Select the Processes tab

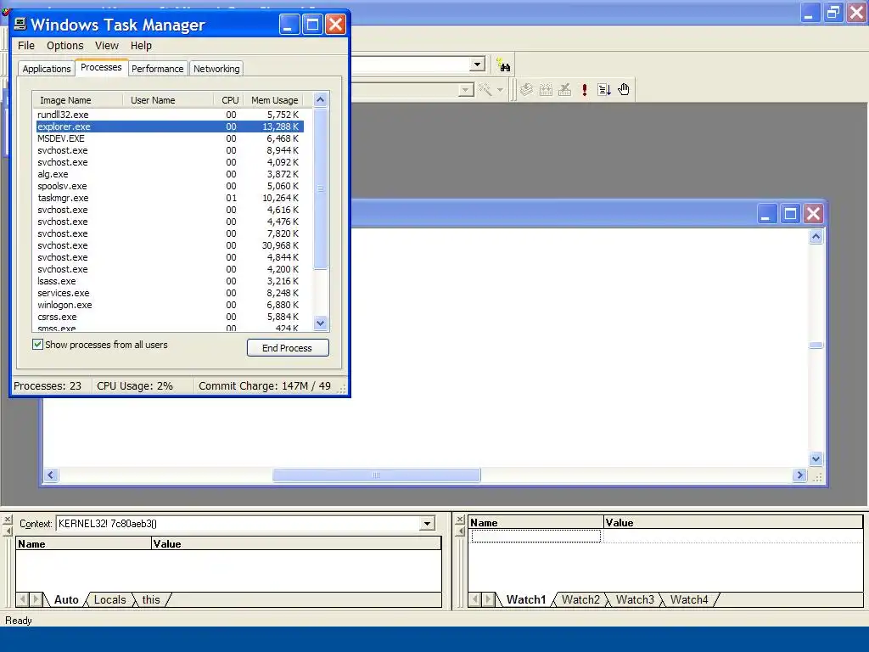[101, 67]
